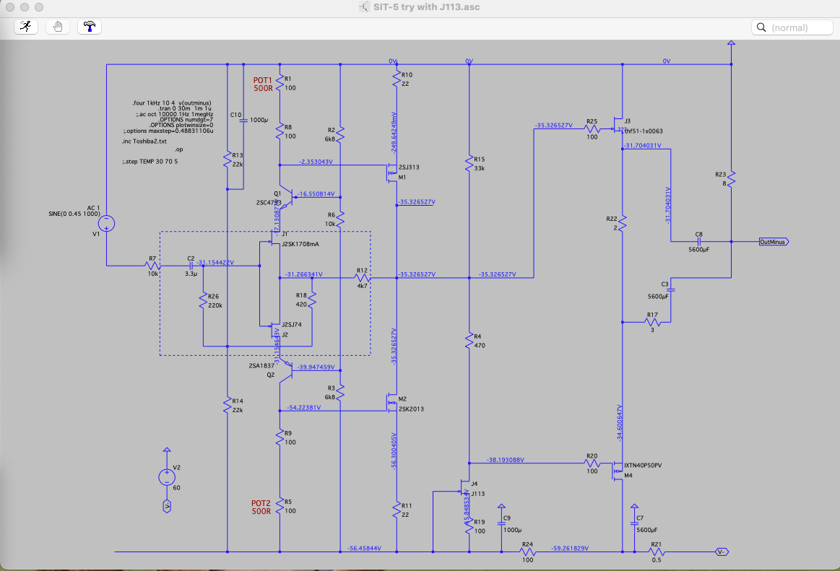Select capacitor C7 5600µF symbol

point(634,523)
